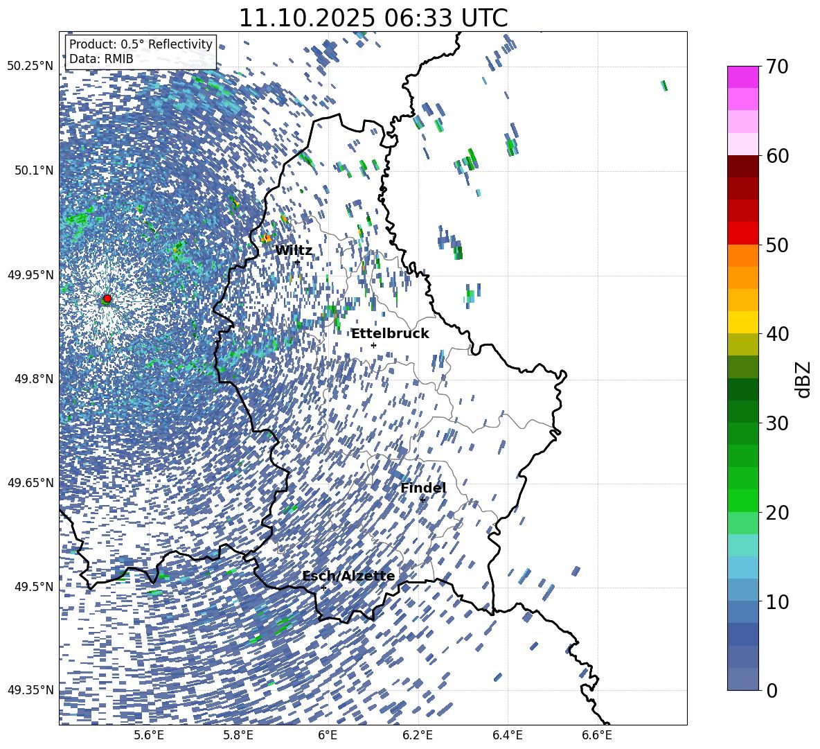Click the magenta swatch at colorbar top
The image size is (820, 749).
coord(742,77)
